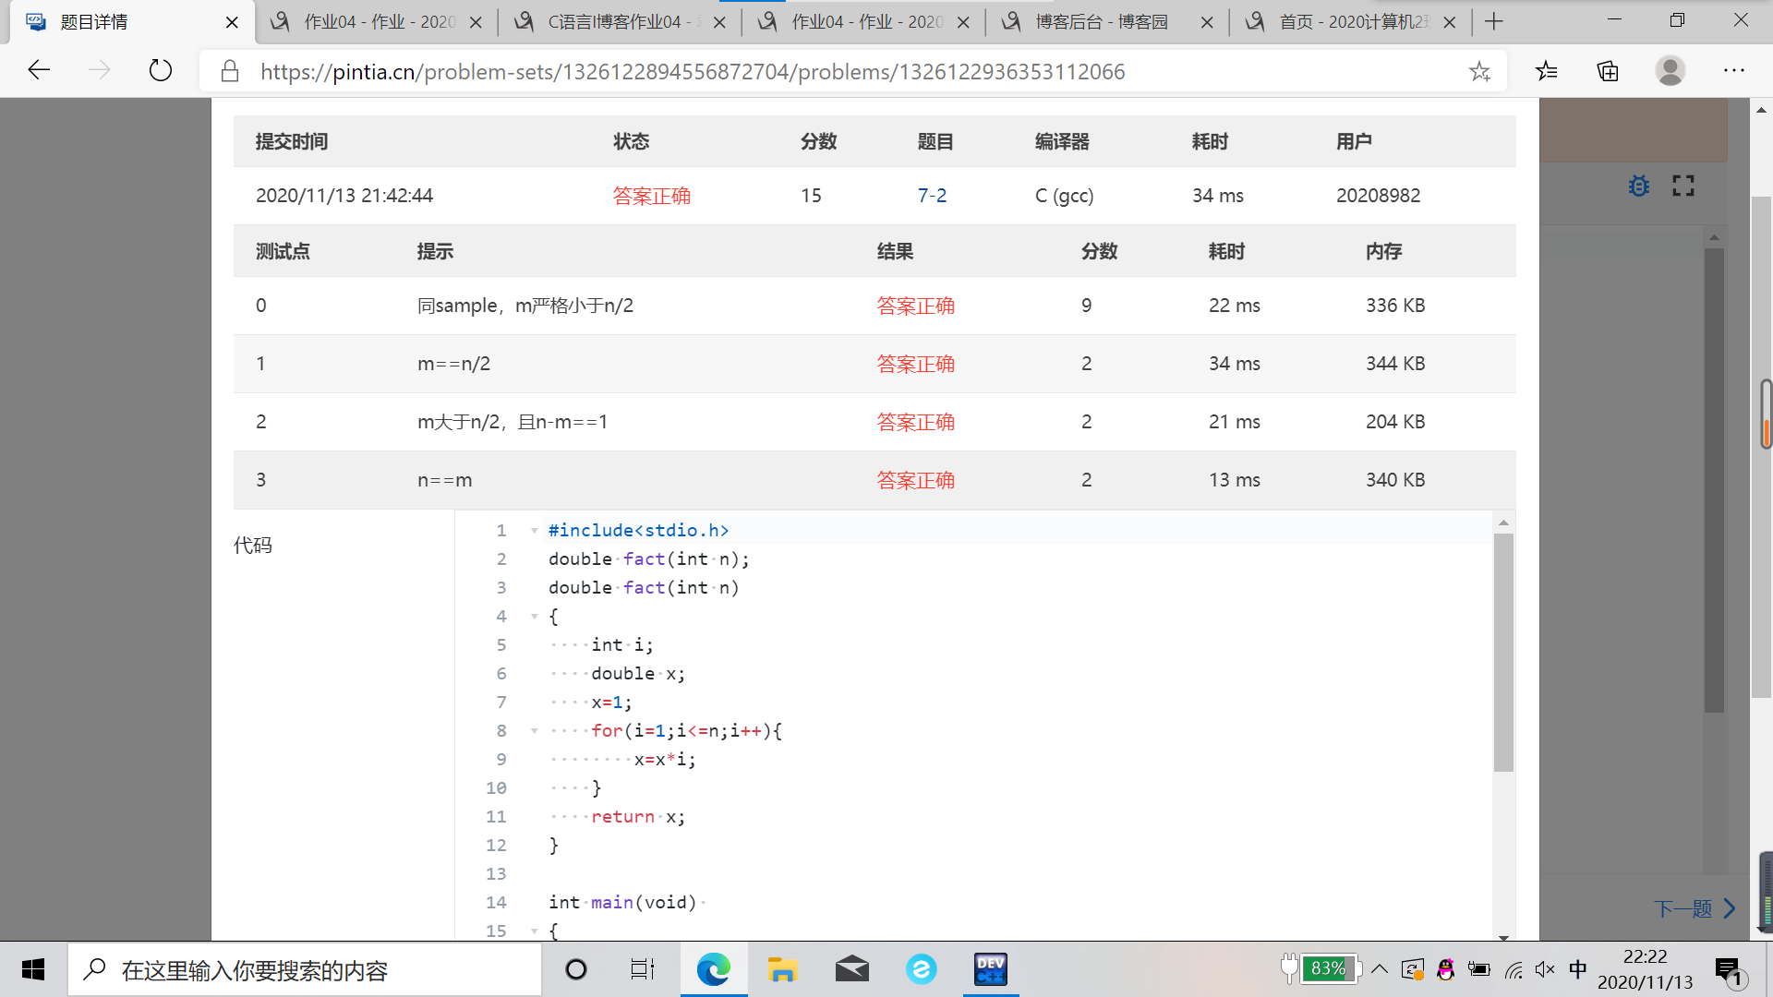Open browser settings ellipsis menu
This screenshot has width=1773, height=997.
1733,70
